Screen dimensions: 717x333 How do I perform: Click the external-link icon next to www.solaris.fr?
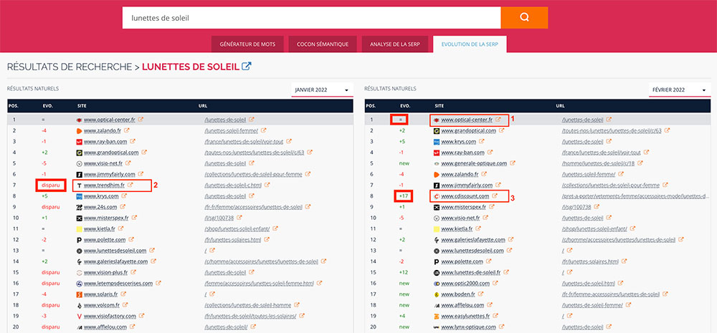123,294
